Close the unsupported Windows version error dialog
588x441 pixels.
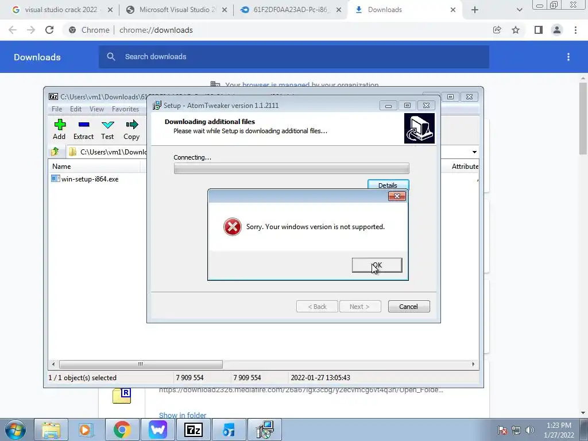click(397, 196)
